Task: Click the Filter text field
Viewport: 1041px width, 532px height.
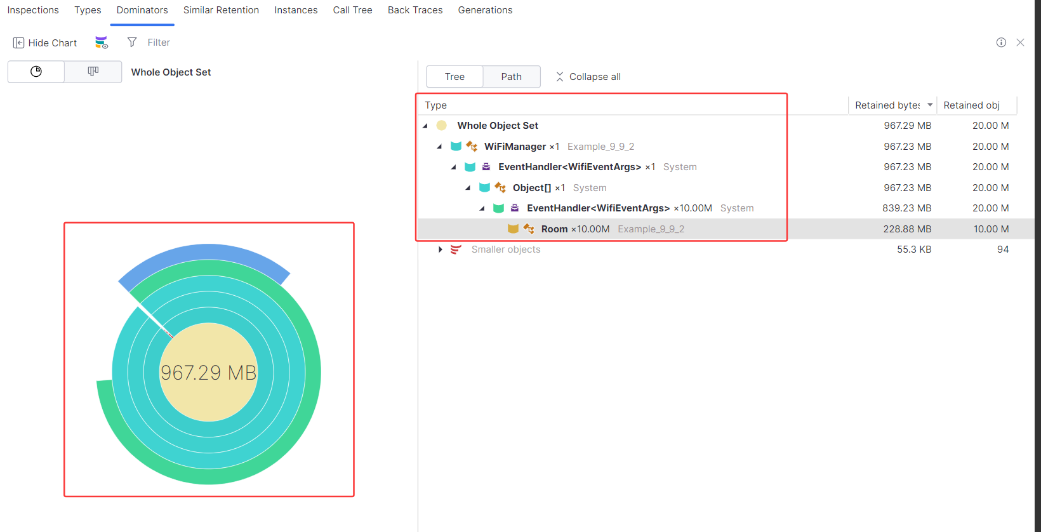Action: pyautogui.click(x=159, y=43)
